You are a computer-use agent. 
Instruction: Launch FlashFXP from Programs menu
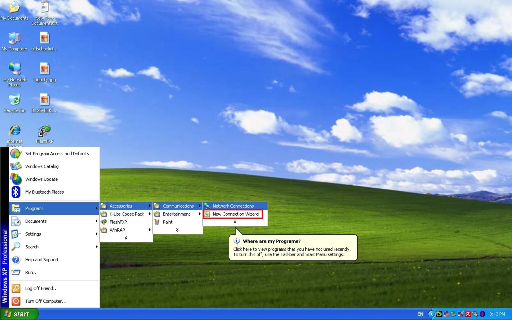click(126, 222)
